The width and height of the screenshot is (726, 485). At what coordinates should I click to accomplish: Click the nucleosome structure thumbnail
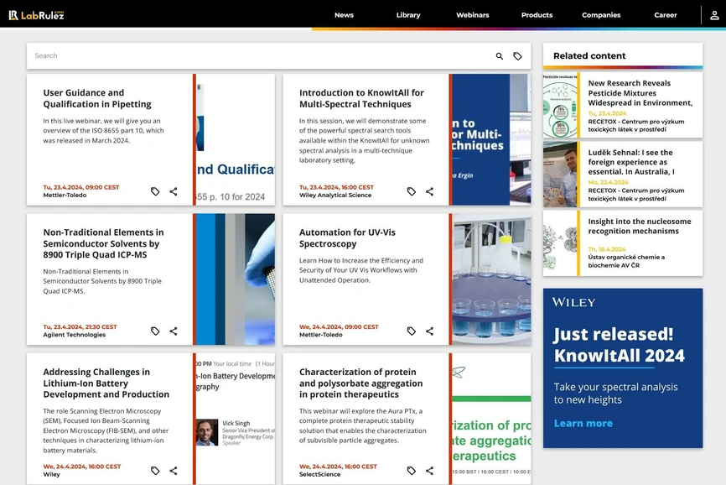click(x=560, y=243)
